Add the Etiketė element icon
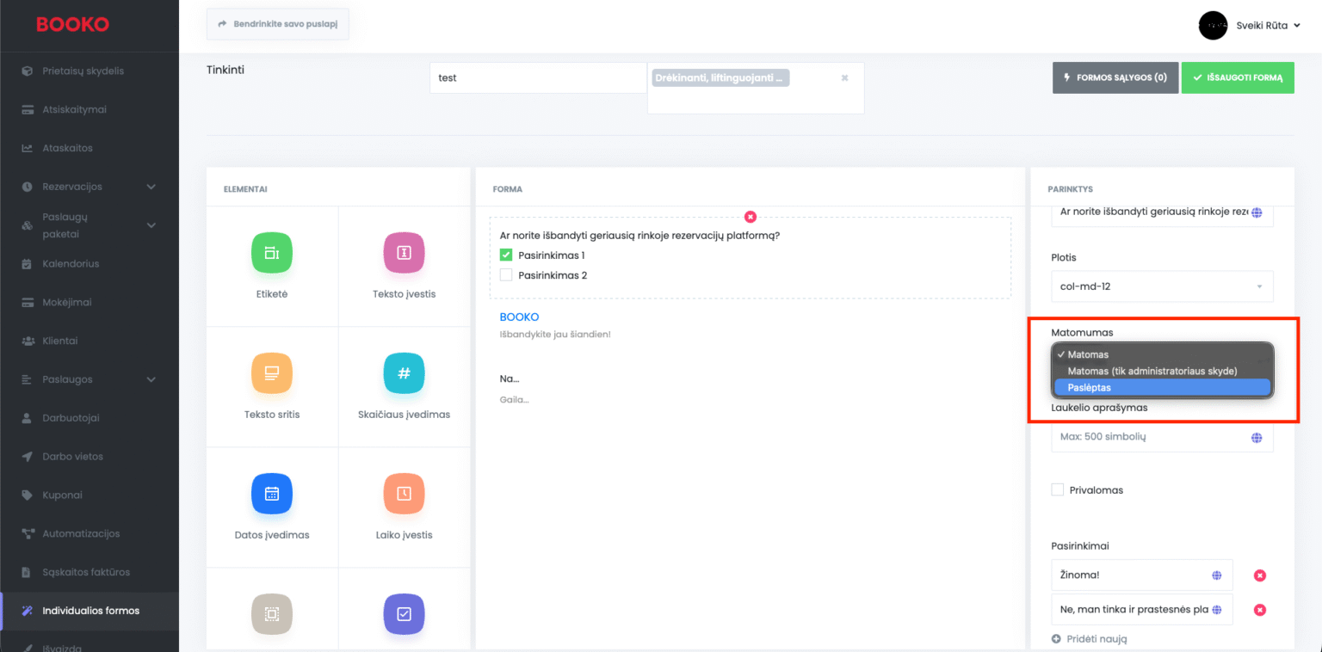Screen dimensions: 1322x652 [x=272, y=253]
